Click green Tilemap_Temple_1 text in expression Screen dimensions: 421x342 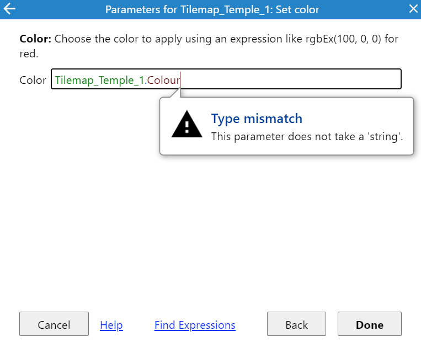click(99, 81)
